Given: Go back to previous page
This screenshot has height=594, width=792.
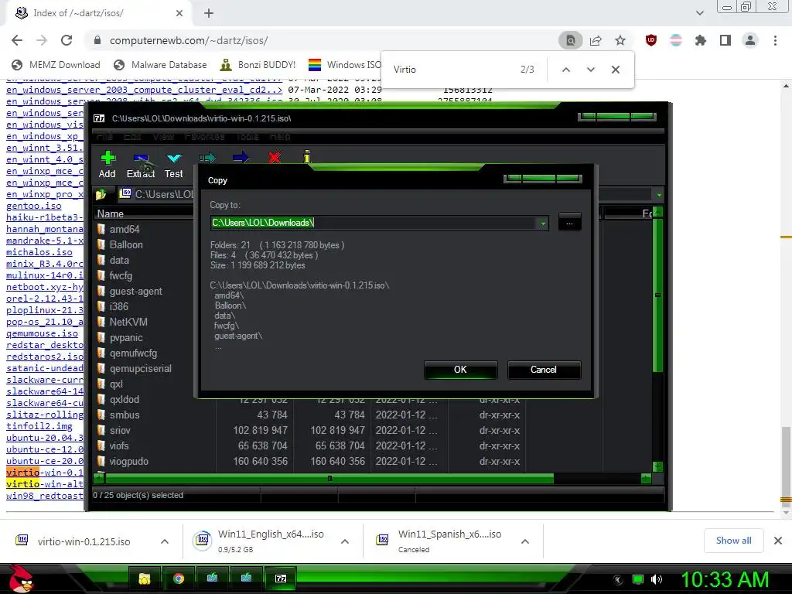Looking at the screenshot, I should (x=17, y=40).
